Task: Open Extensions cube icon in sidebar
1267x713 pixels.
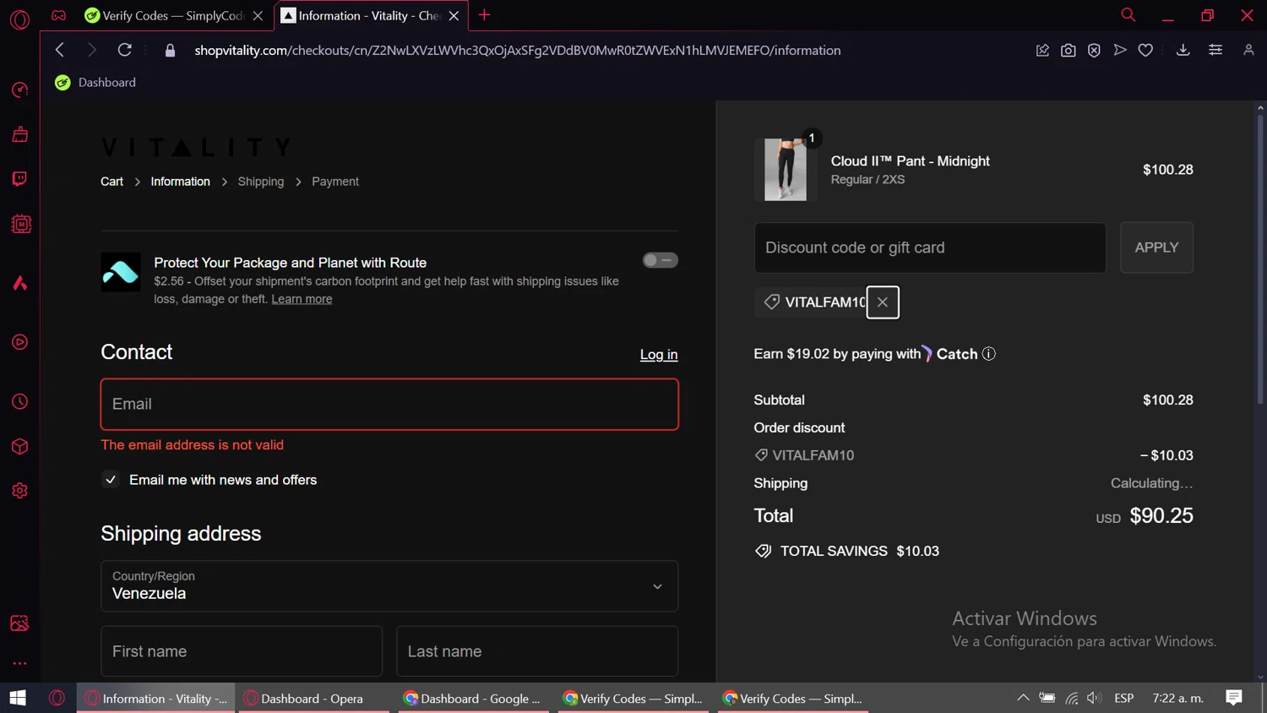Action: tap(19, 446)
